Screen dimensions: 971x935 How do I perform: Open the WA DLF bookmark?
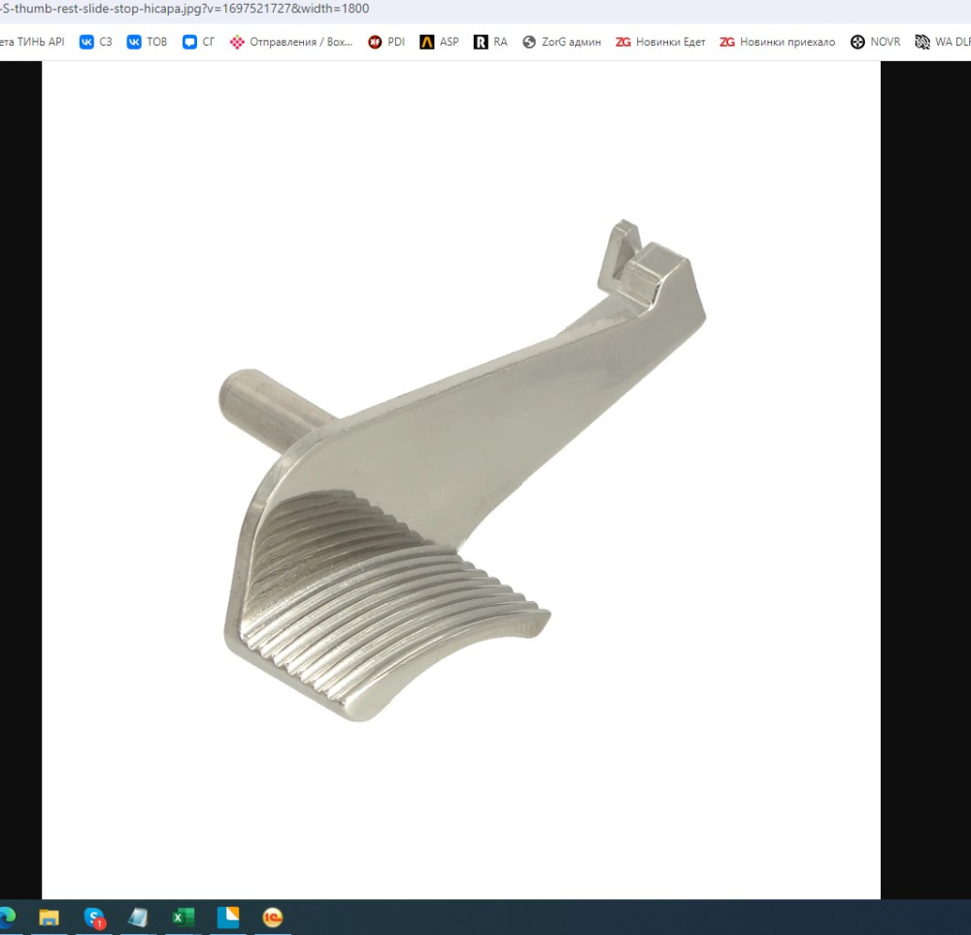(943, 42)
